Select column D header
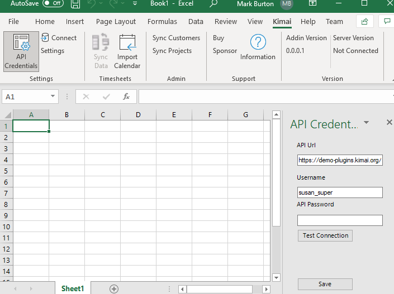394x294 pixels. [138, 114]
